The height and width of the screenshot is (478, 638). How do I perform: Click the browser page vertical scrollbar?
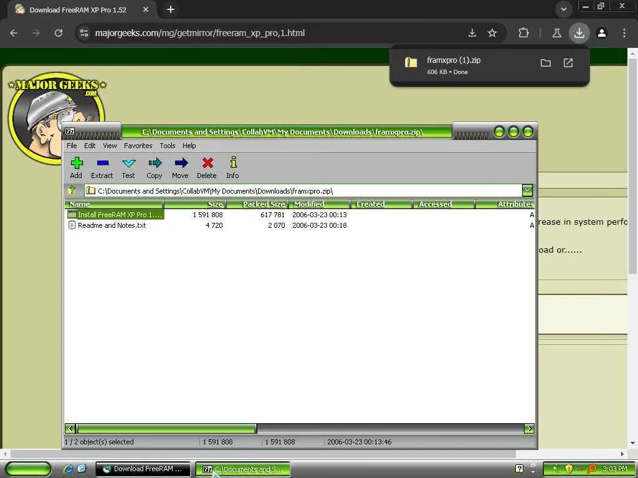point(632,167)
